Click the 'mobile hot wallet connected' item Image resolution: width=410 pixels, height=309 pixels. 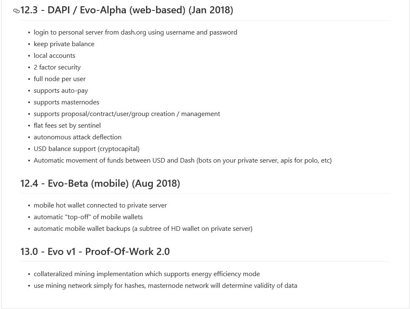click(100, 205)
